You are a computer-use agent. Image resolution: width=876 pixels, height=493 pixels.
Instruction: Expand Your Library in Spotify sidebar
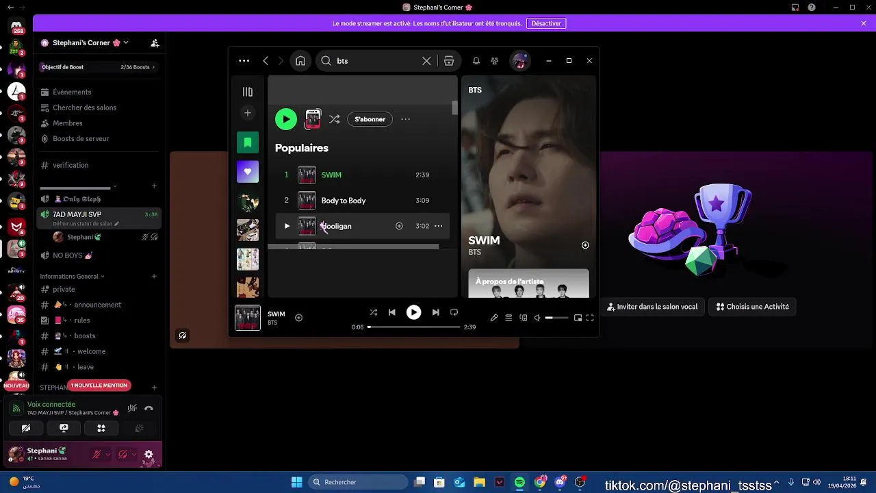248,92
